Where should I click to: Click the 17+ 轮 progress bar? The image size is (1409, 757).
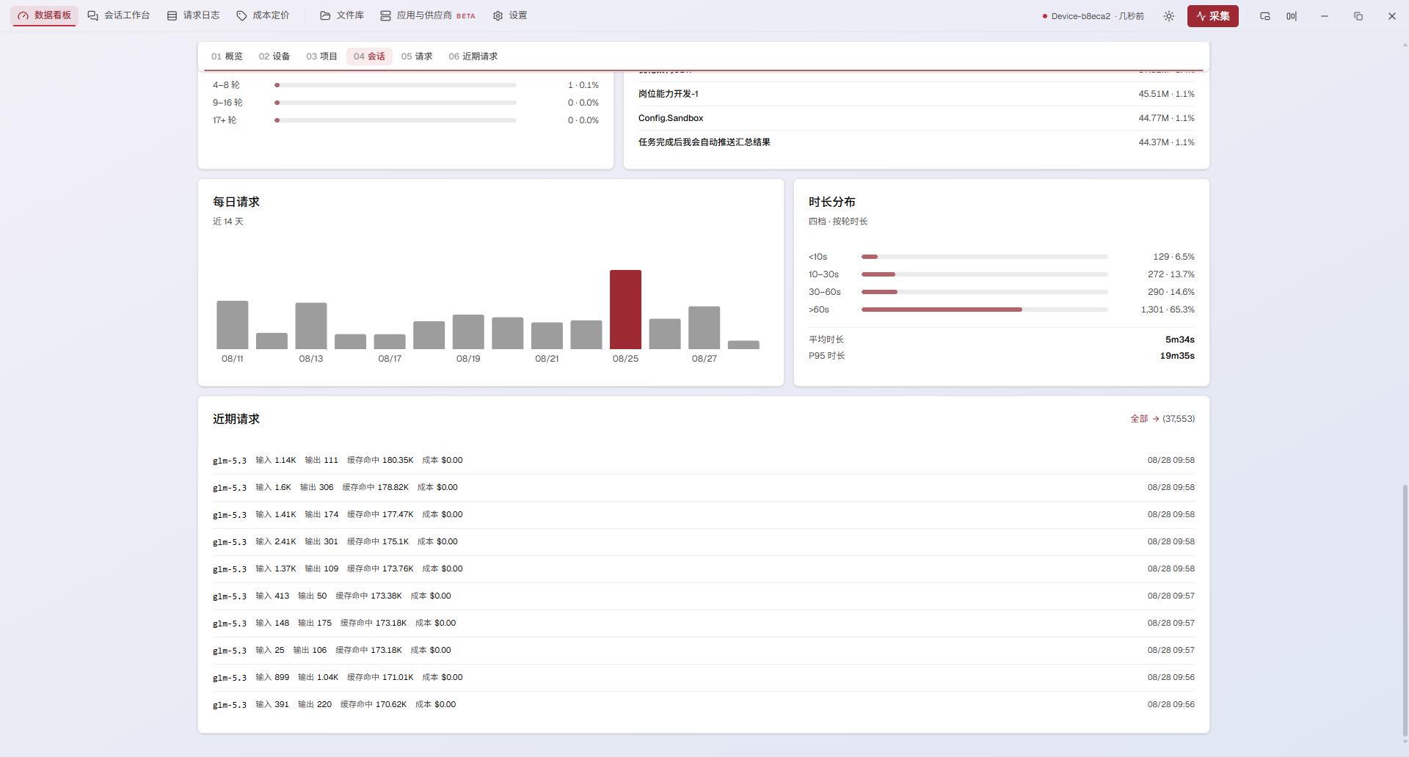[x=396, y=120]
